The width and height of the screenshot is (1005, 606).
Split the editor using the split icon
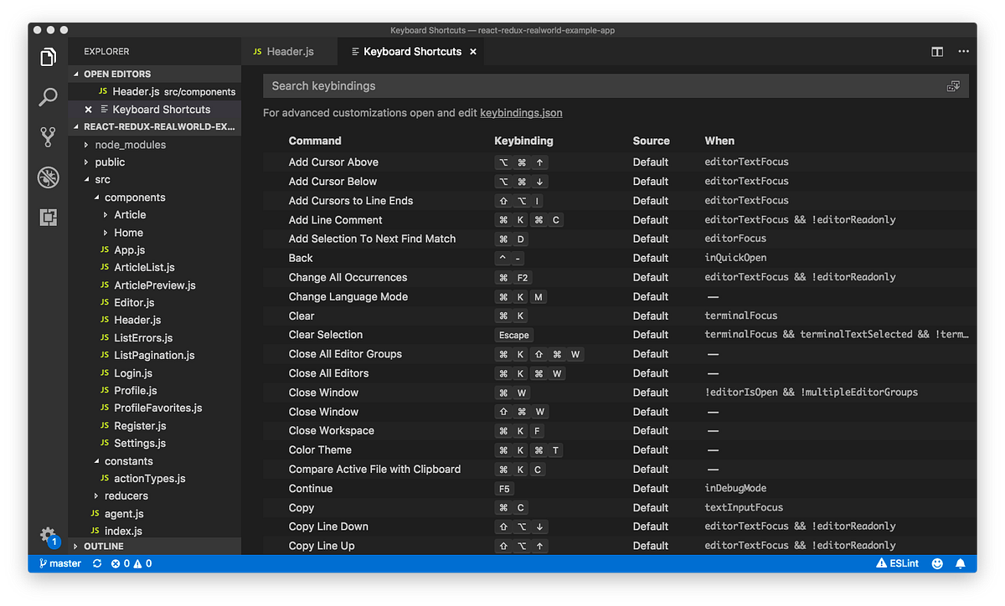936,51
